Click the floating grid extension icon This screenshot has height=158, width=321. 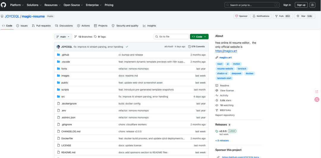(317, 92)
